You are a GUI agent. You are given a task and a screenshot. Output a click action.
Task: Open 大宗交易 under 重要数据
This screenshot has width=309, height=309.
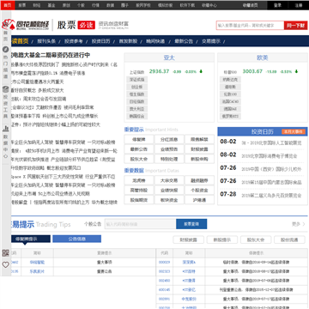(x=169, y=180)
